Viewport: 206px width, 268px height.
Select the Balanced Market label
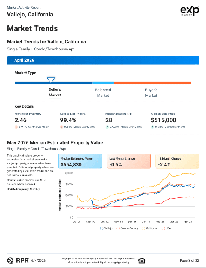(x=103, y=93)
